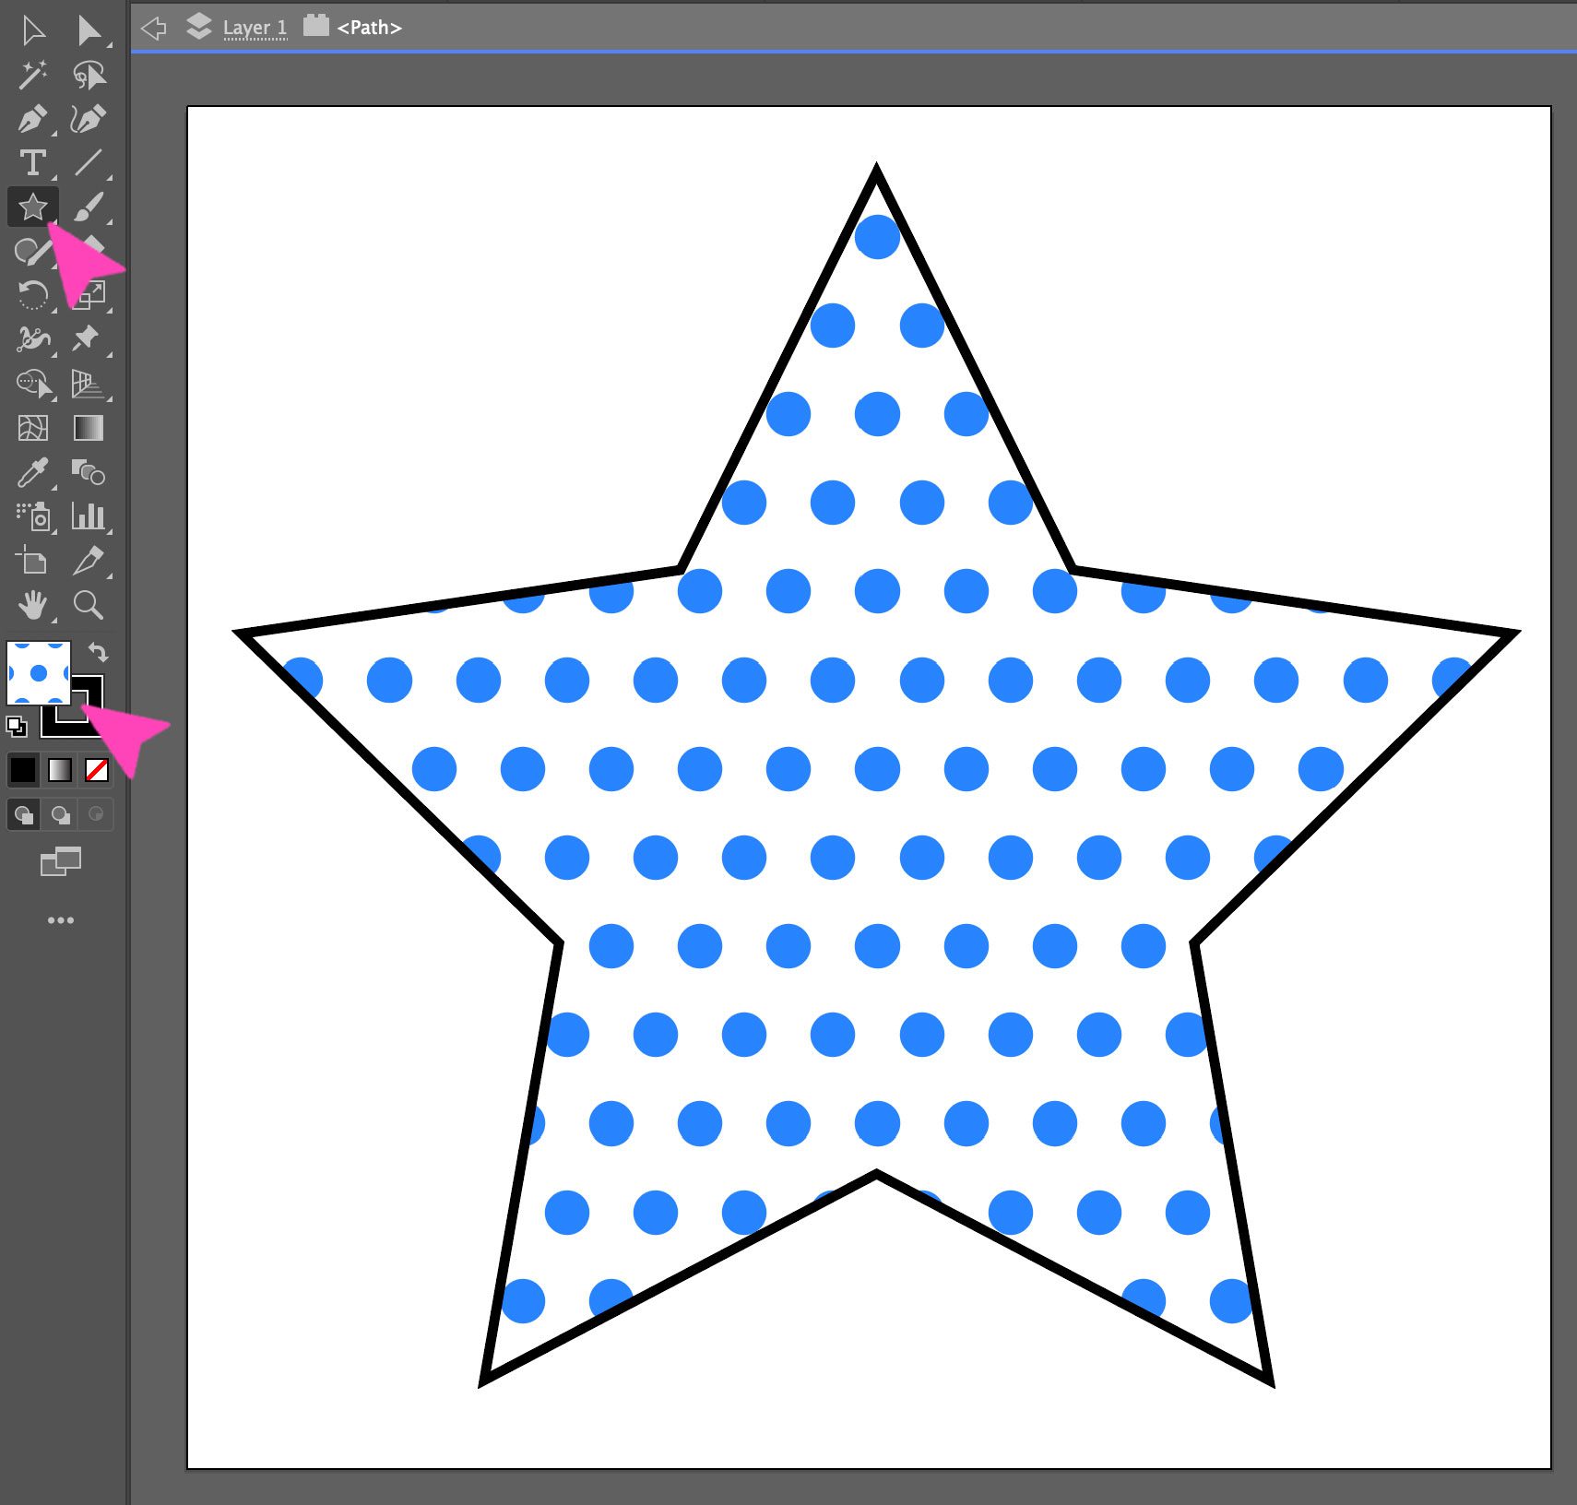Screen dimensions: 1577x1505
Task: Open the Selection tool flyout triangle
Action: point(109,43)
